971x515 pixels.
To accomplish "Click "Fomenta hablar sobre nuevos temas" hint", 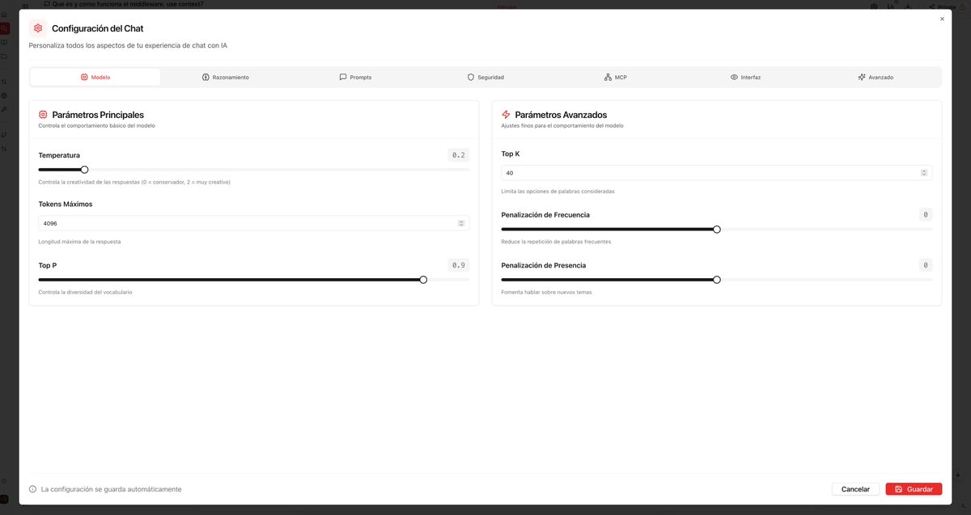I will (x=546, y=292).
